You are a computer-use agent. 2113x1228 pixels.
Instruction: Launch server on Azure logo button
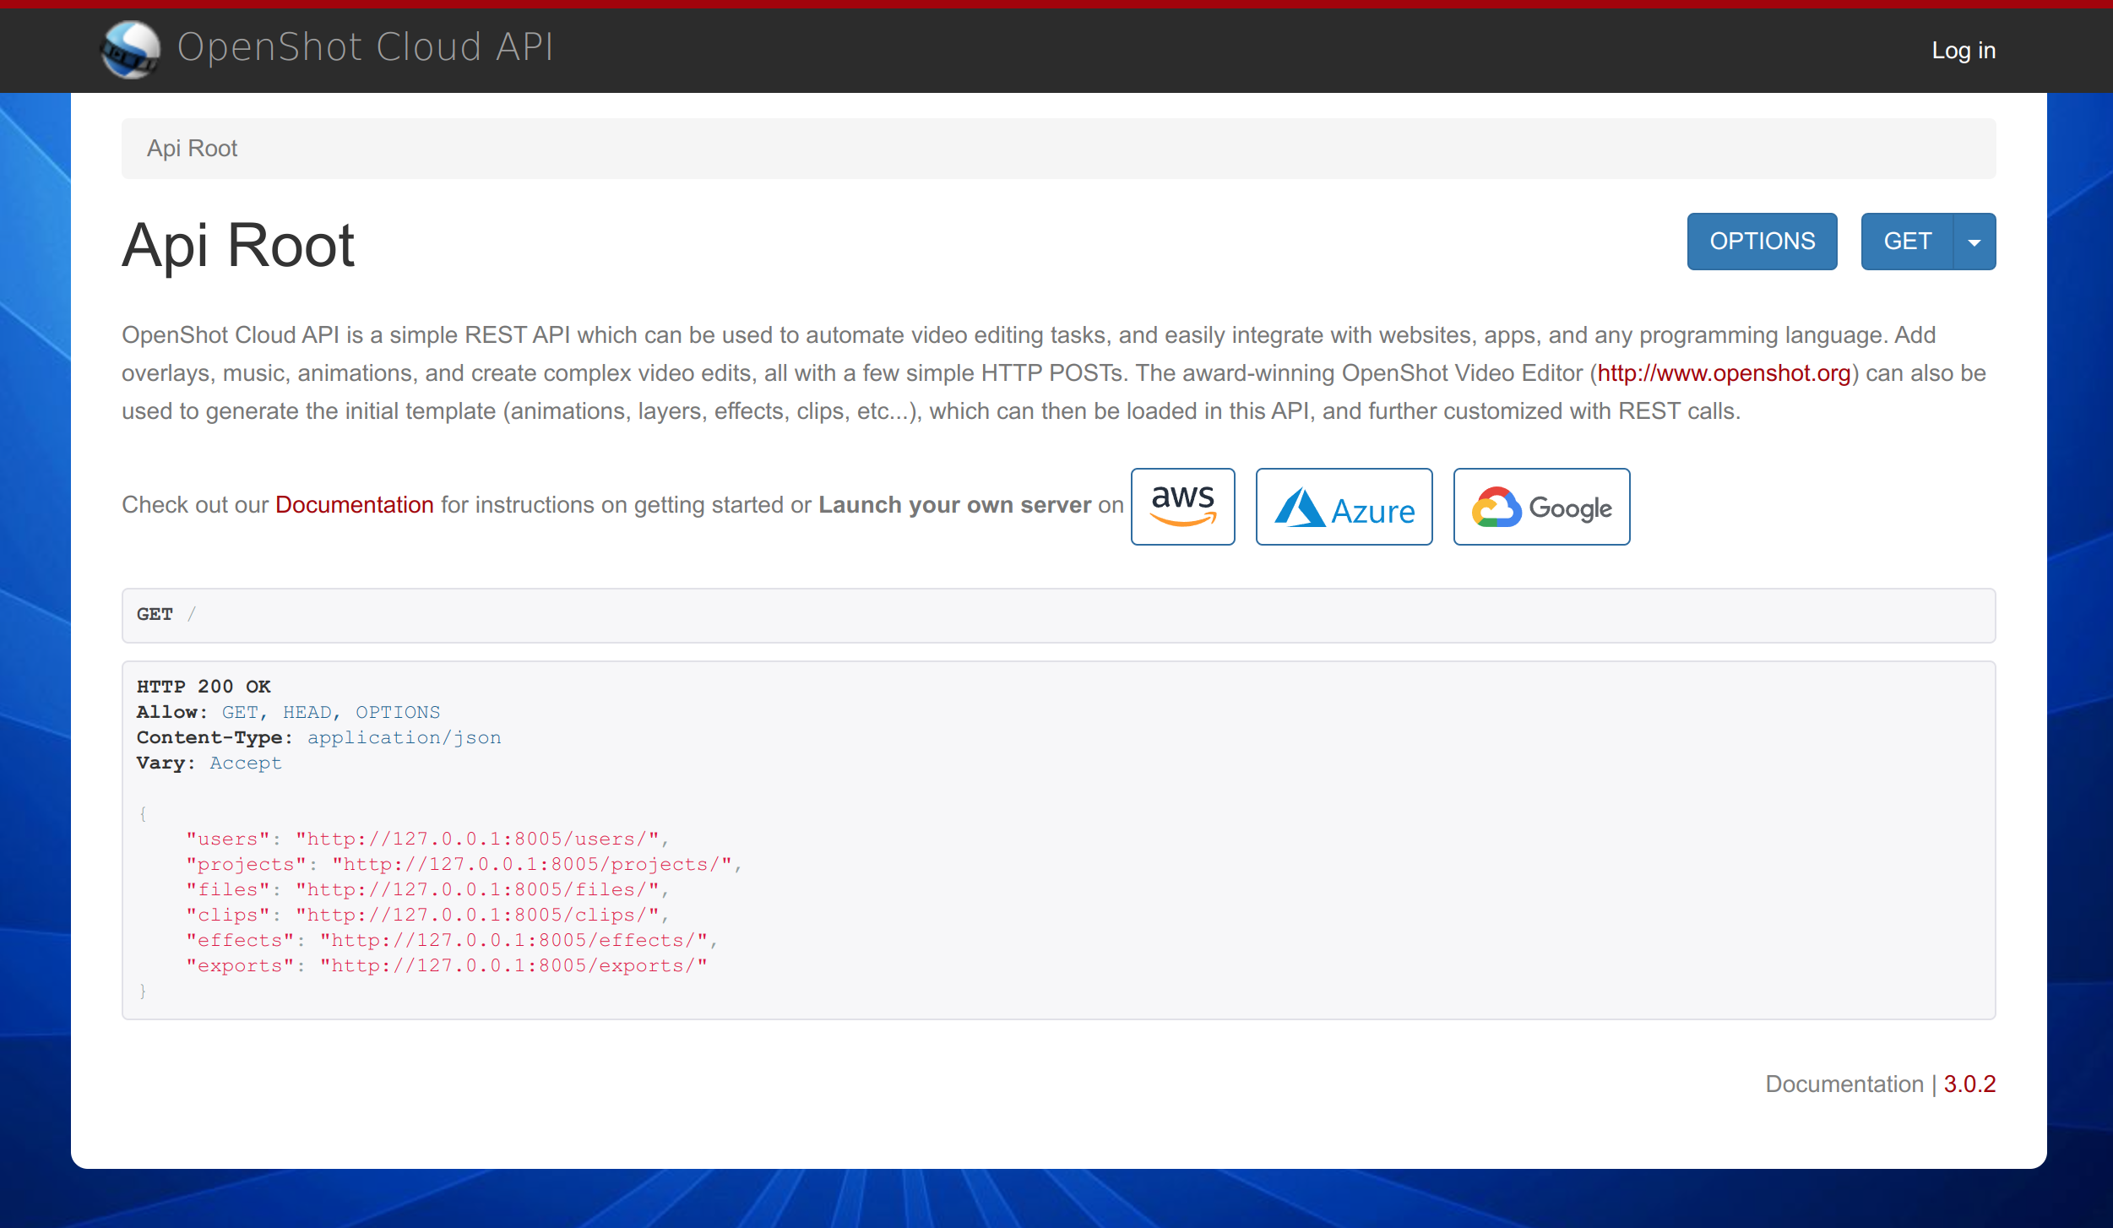click(x=1344, y=507)
